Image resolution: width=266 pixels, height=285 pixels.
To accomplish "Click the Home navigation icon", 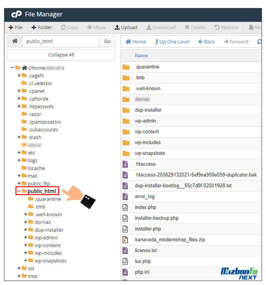I will click(x=128, y=42).
